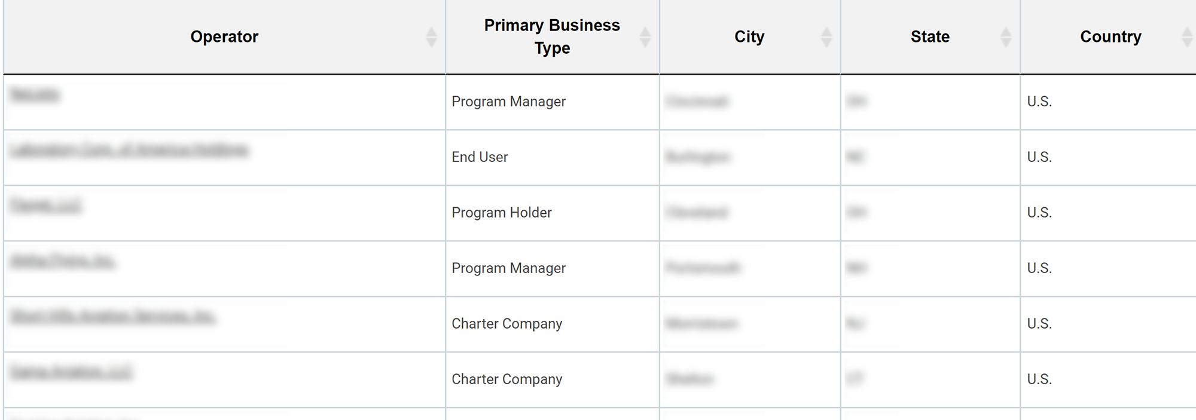Toggle the sort arrows beside Primary Business Type
The image size is (1196, 420).
point(645,37)
